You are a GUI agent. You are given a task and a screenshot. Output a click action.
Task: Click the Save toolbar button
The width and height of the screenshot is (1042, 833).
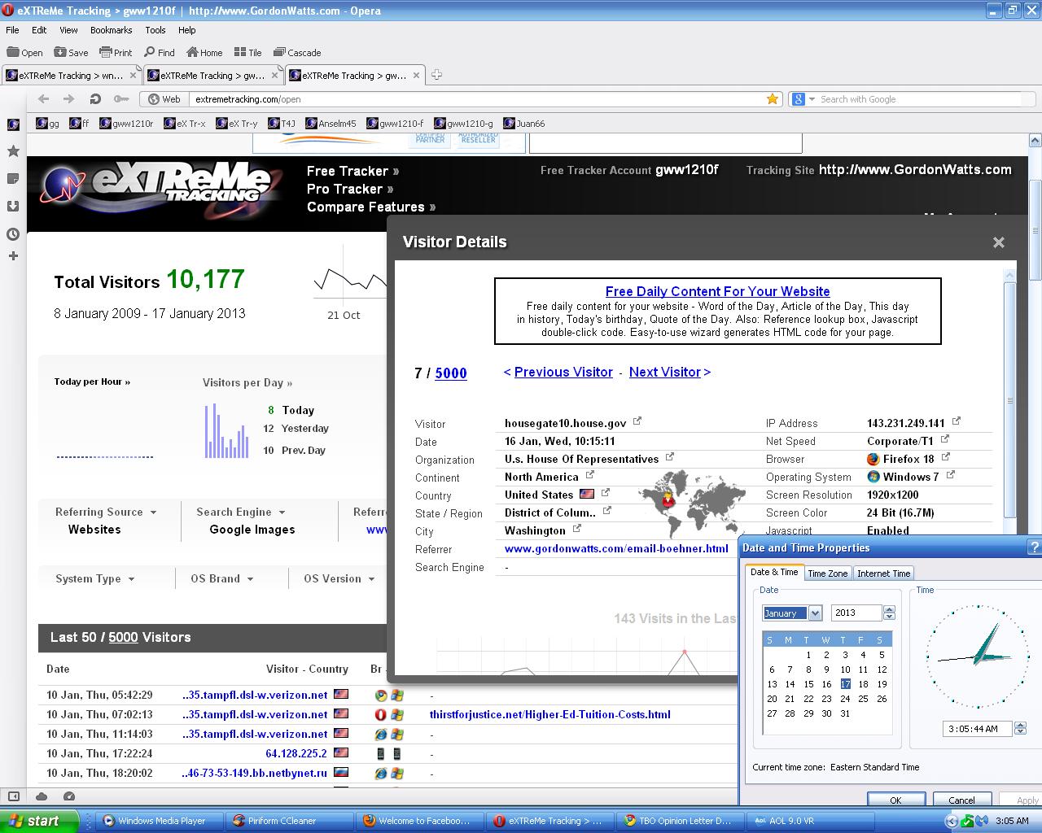coord(72,52)
